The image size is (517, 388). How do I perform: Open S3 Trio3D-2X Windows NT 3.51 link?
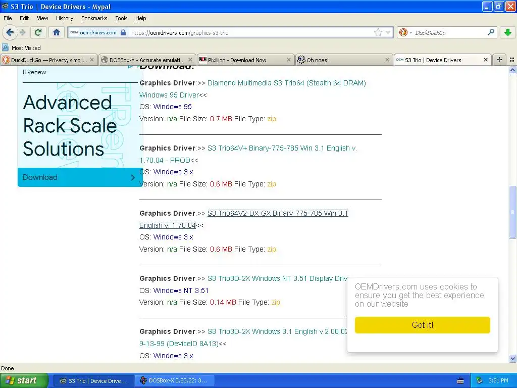277,278
